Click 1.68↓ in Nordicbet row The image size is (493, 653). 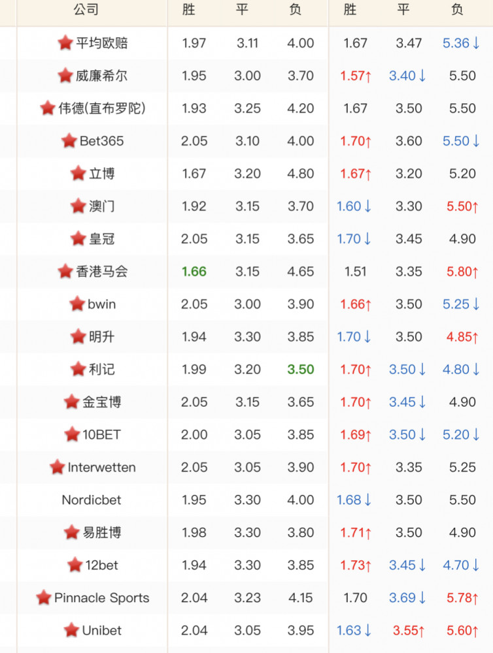tap(354, 500)
